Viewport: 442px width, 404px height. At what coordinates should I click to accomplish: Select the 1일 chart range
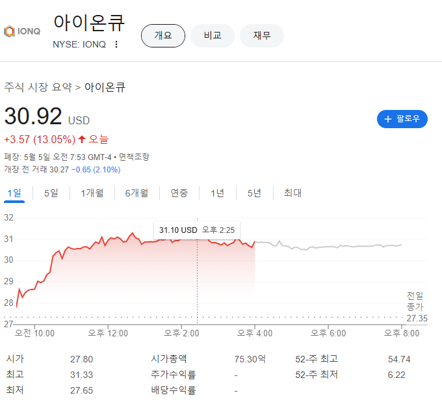[14, 193]
